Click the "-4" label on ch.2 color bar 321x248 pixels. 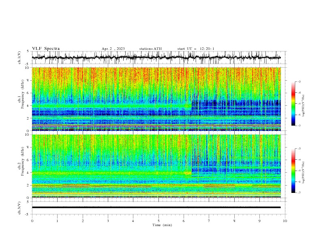coord(299,160)
